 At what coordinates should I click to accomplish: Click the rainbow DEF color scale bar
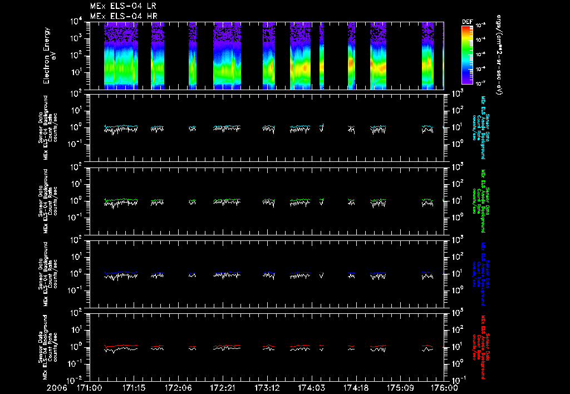point(467,55)
